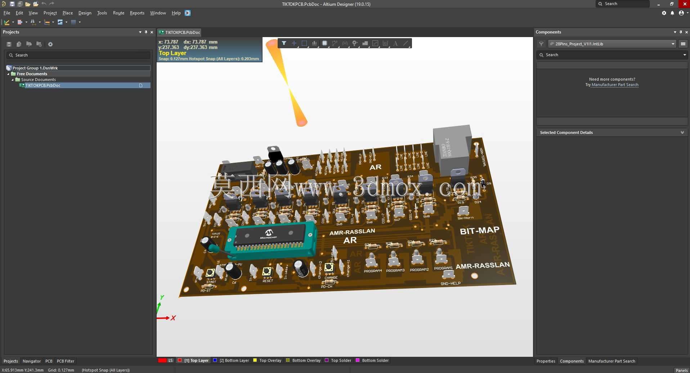The image size is (690, 373).
Task: Click the layer stack toolbar icon
Action: pos(20,22)
